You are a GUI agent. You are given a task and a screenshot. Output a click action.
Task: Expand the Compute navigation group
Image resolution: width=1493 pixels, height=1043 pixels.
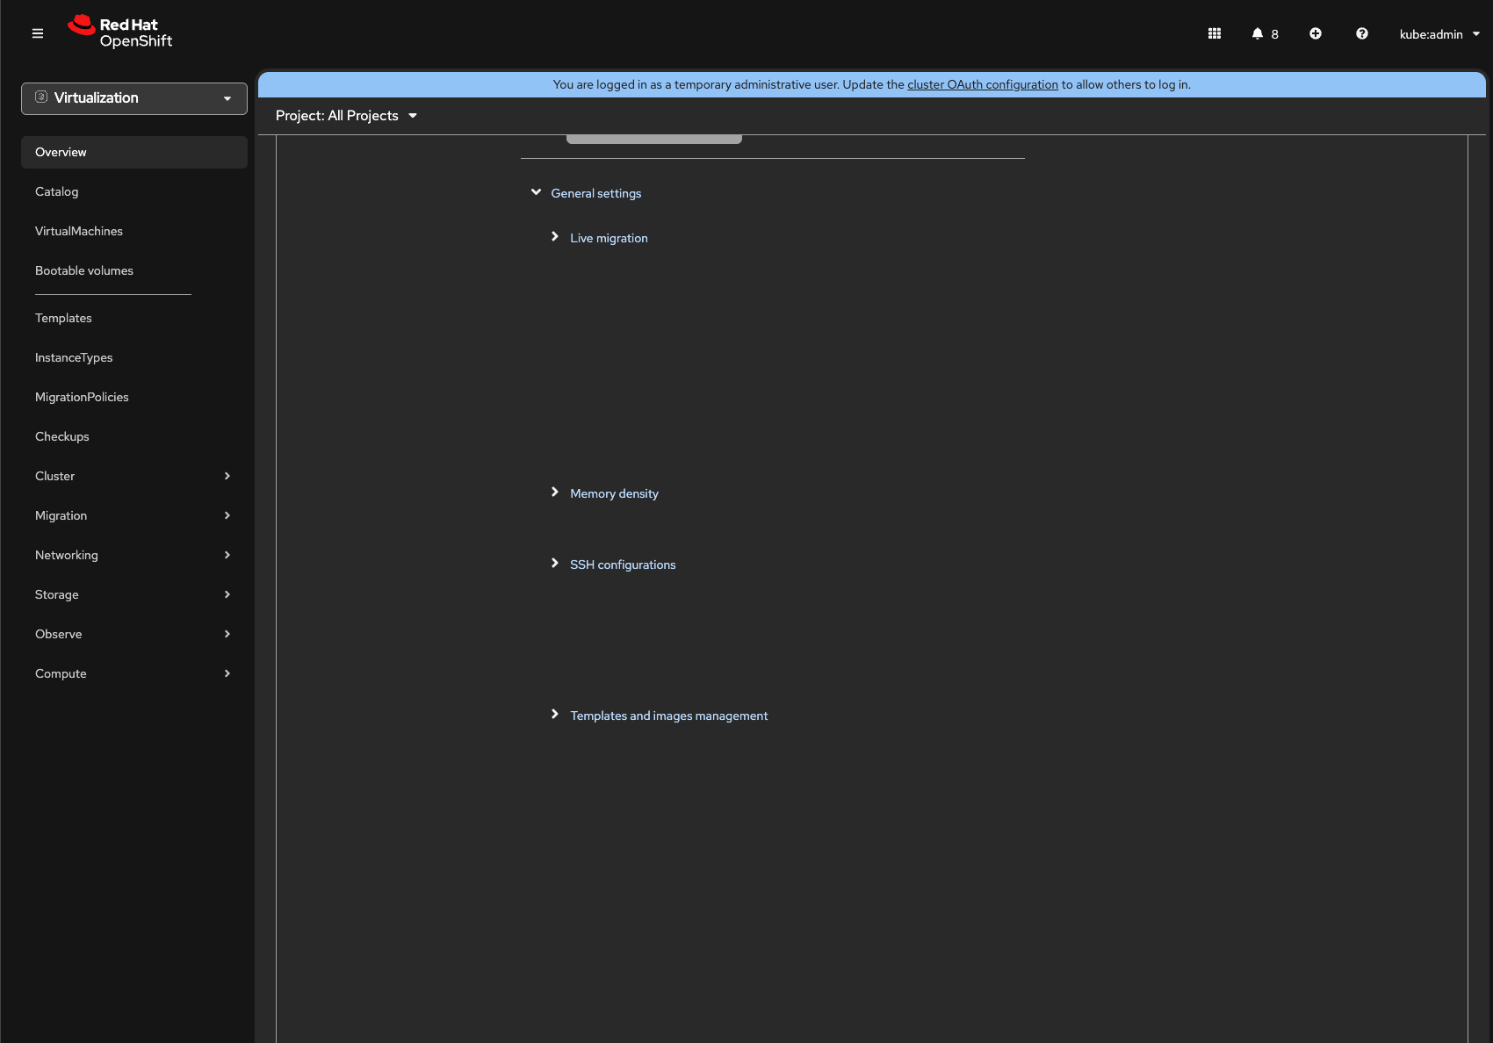click(134, 673)
